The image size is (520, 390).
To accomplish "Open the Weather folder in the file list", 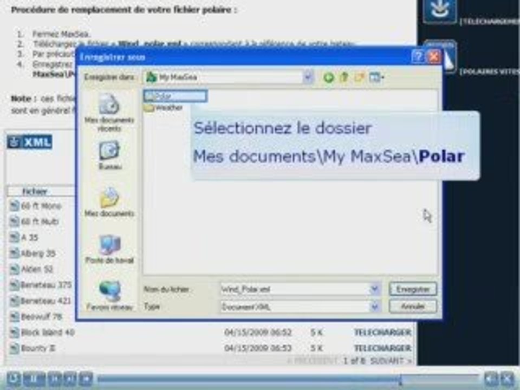I will tap(164, 108).
